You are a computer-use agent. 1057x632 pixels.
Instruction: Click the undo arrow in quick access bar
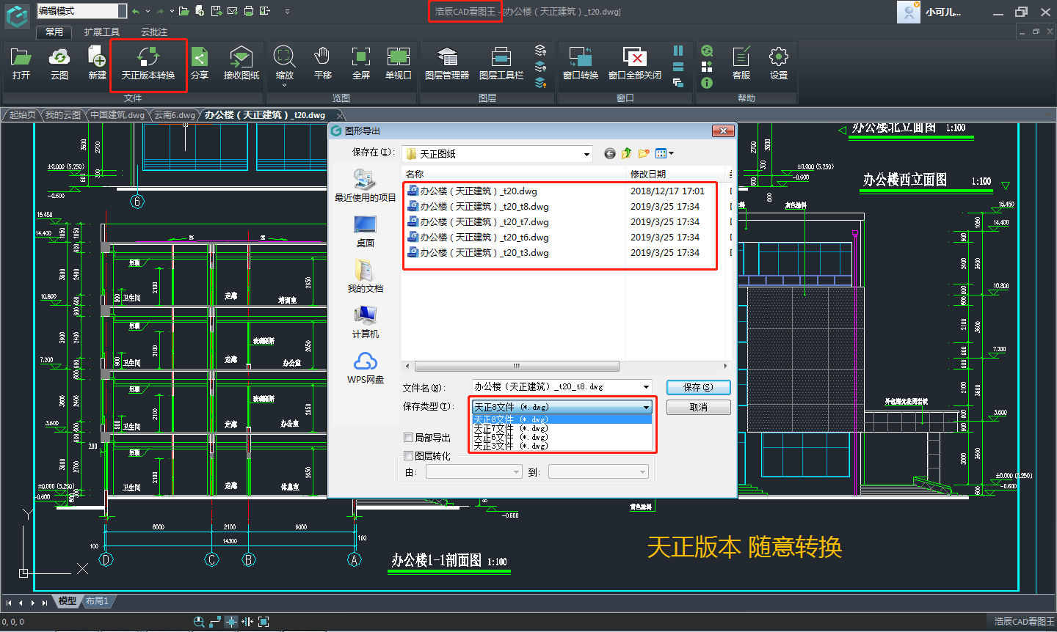(x=136, y=11)
